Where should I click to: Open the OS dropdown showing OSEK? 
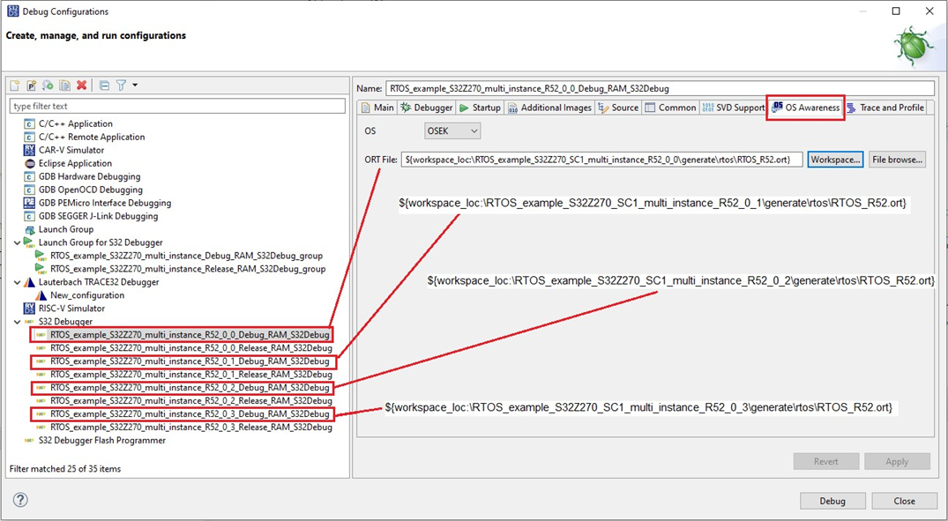452,130
